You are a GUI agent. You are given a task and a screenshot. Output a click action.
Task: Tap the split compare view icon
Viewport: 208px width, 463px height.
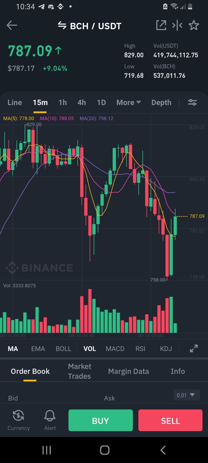pos(177,25)
